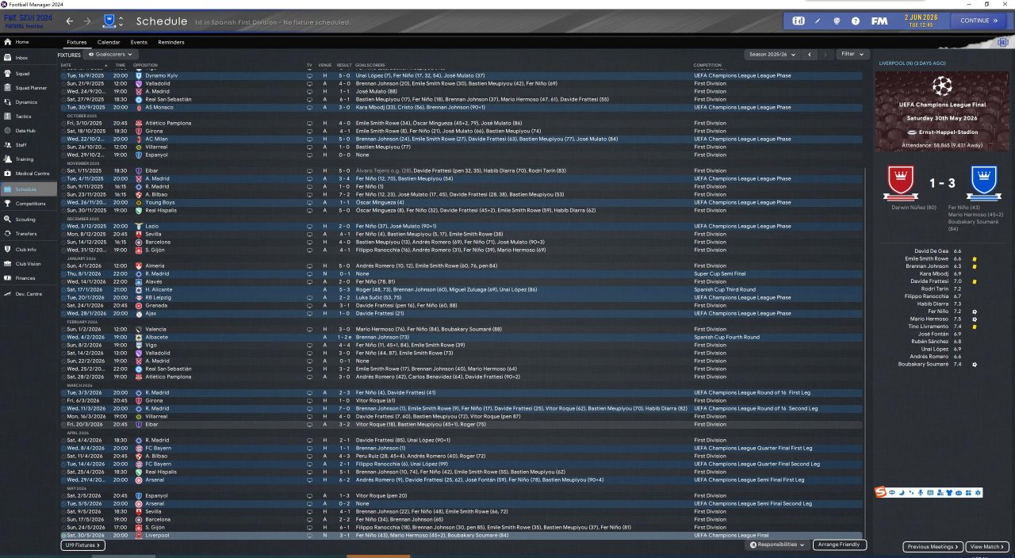Open the Season 2025/26 dropdown
The height and width of the screenshot is (558, 1015).
click(772, 55)
